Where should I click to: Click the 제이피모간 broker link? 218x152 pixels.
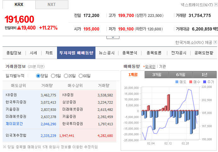[14, 124]
